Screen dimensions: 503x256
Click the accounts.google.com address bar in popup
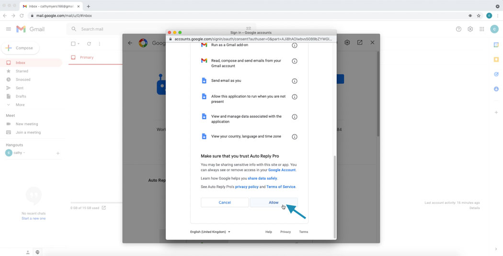251,39
